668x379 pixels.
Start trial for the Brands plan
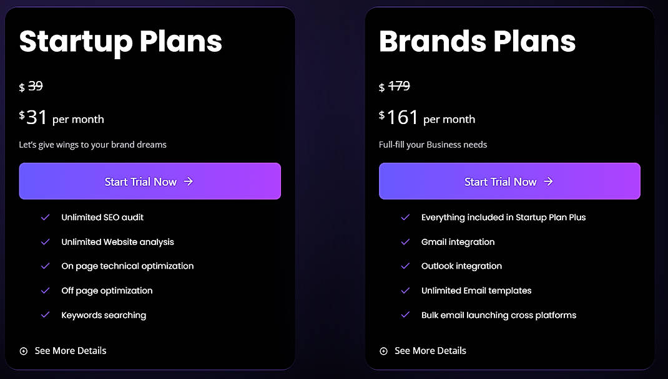[509, 181]
